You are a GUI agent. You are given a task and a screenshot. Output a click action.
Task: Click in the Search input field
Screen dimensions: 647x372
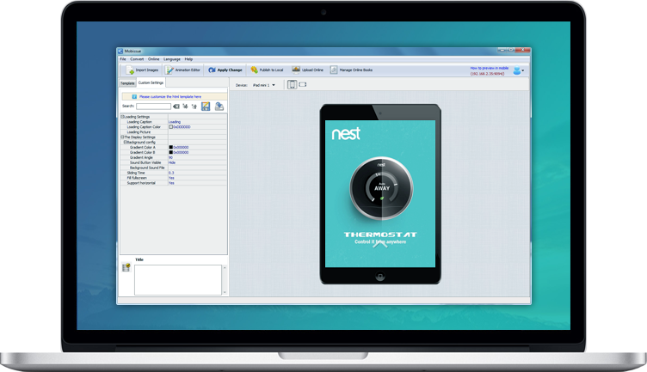tap(153, 107)
